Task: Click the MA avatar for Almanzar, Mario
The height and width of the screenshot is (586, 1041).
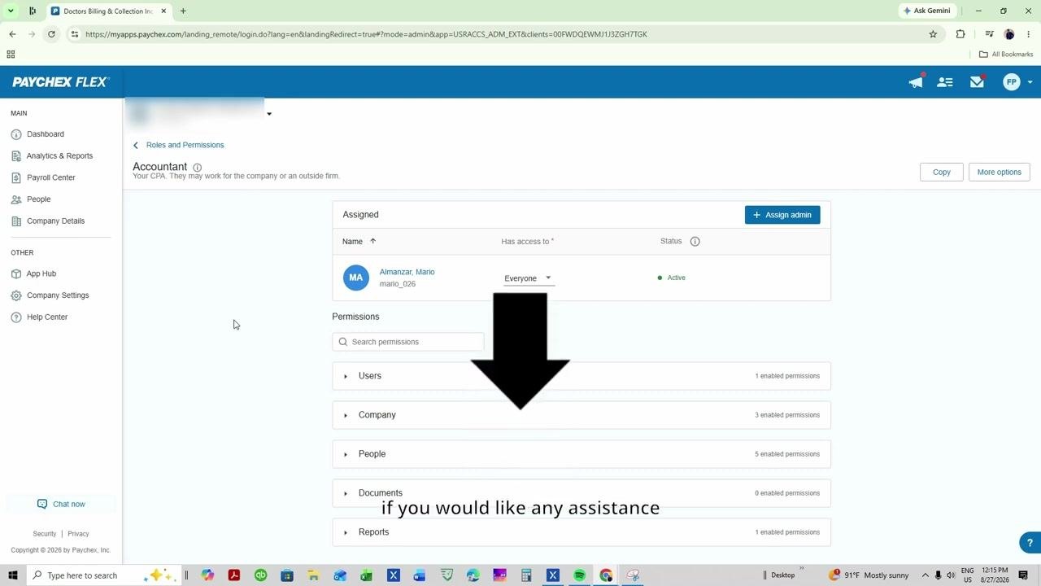Action: click(355, 278)
